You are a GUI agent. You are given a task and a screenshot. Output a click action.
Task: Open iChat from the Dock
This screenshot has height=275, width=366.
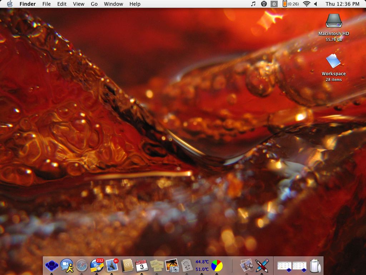pyautogui.click(x=66, y=265)
